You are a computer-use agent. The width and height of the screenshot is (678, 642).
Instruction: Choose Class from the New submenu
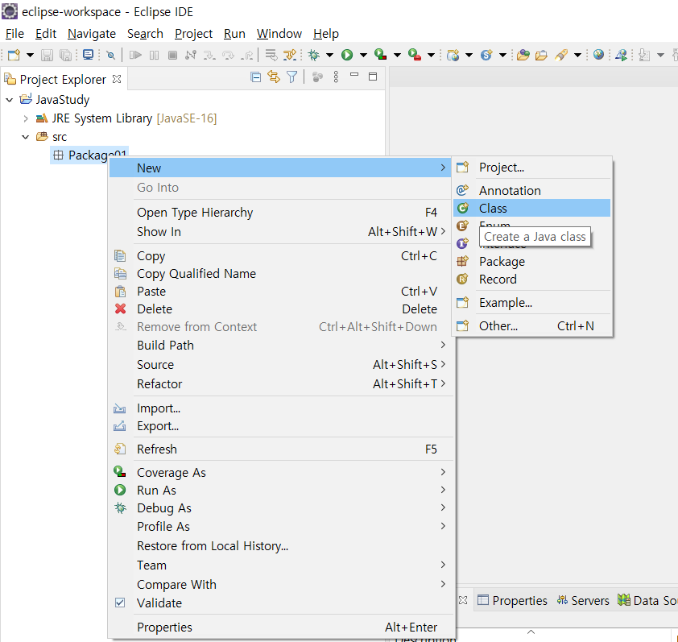point(531,208)
